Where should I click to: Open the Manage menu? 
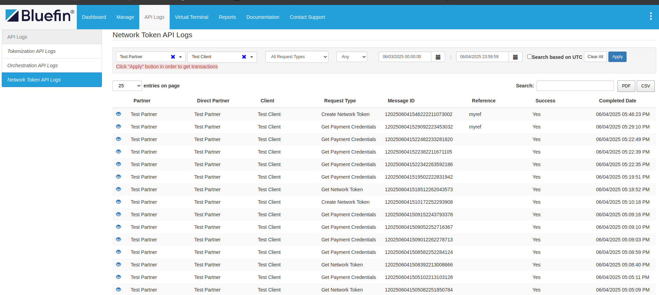click(125, 17)
